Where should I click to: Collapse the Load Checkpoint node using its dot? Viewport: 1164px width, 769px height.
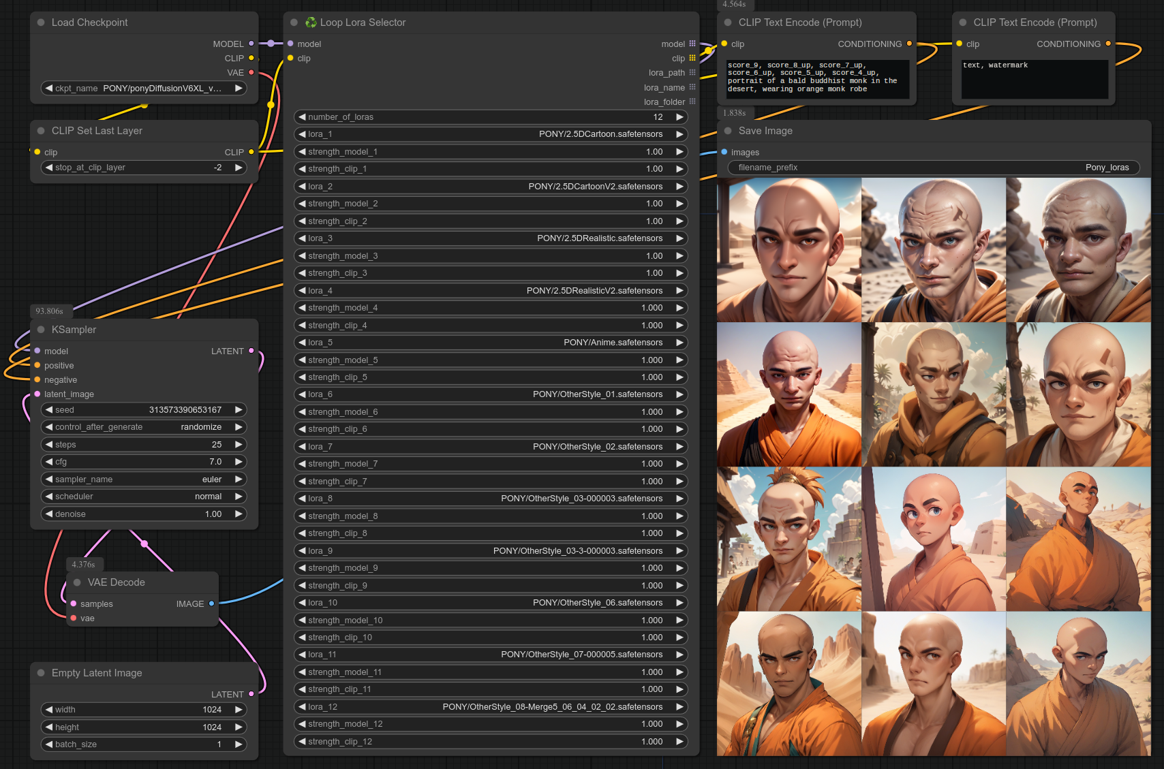(41, 22)
